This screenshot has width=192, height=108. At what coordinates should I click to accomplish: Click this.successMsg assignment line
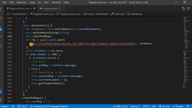tap(57, 76)
